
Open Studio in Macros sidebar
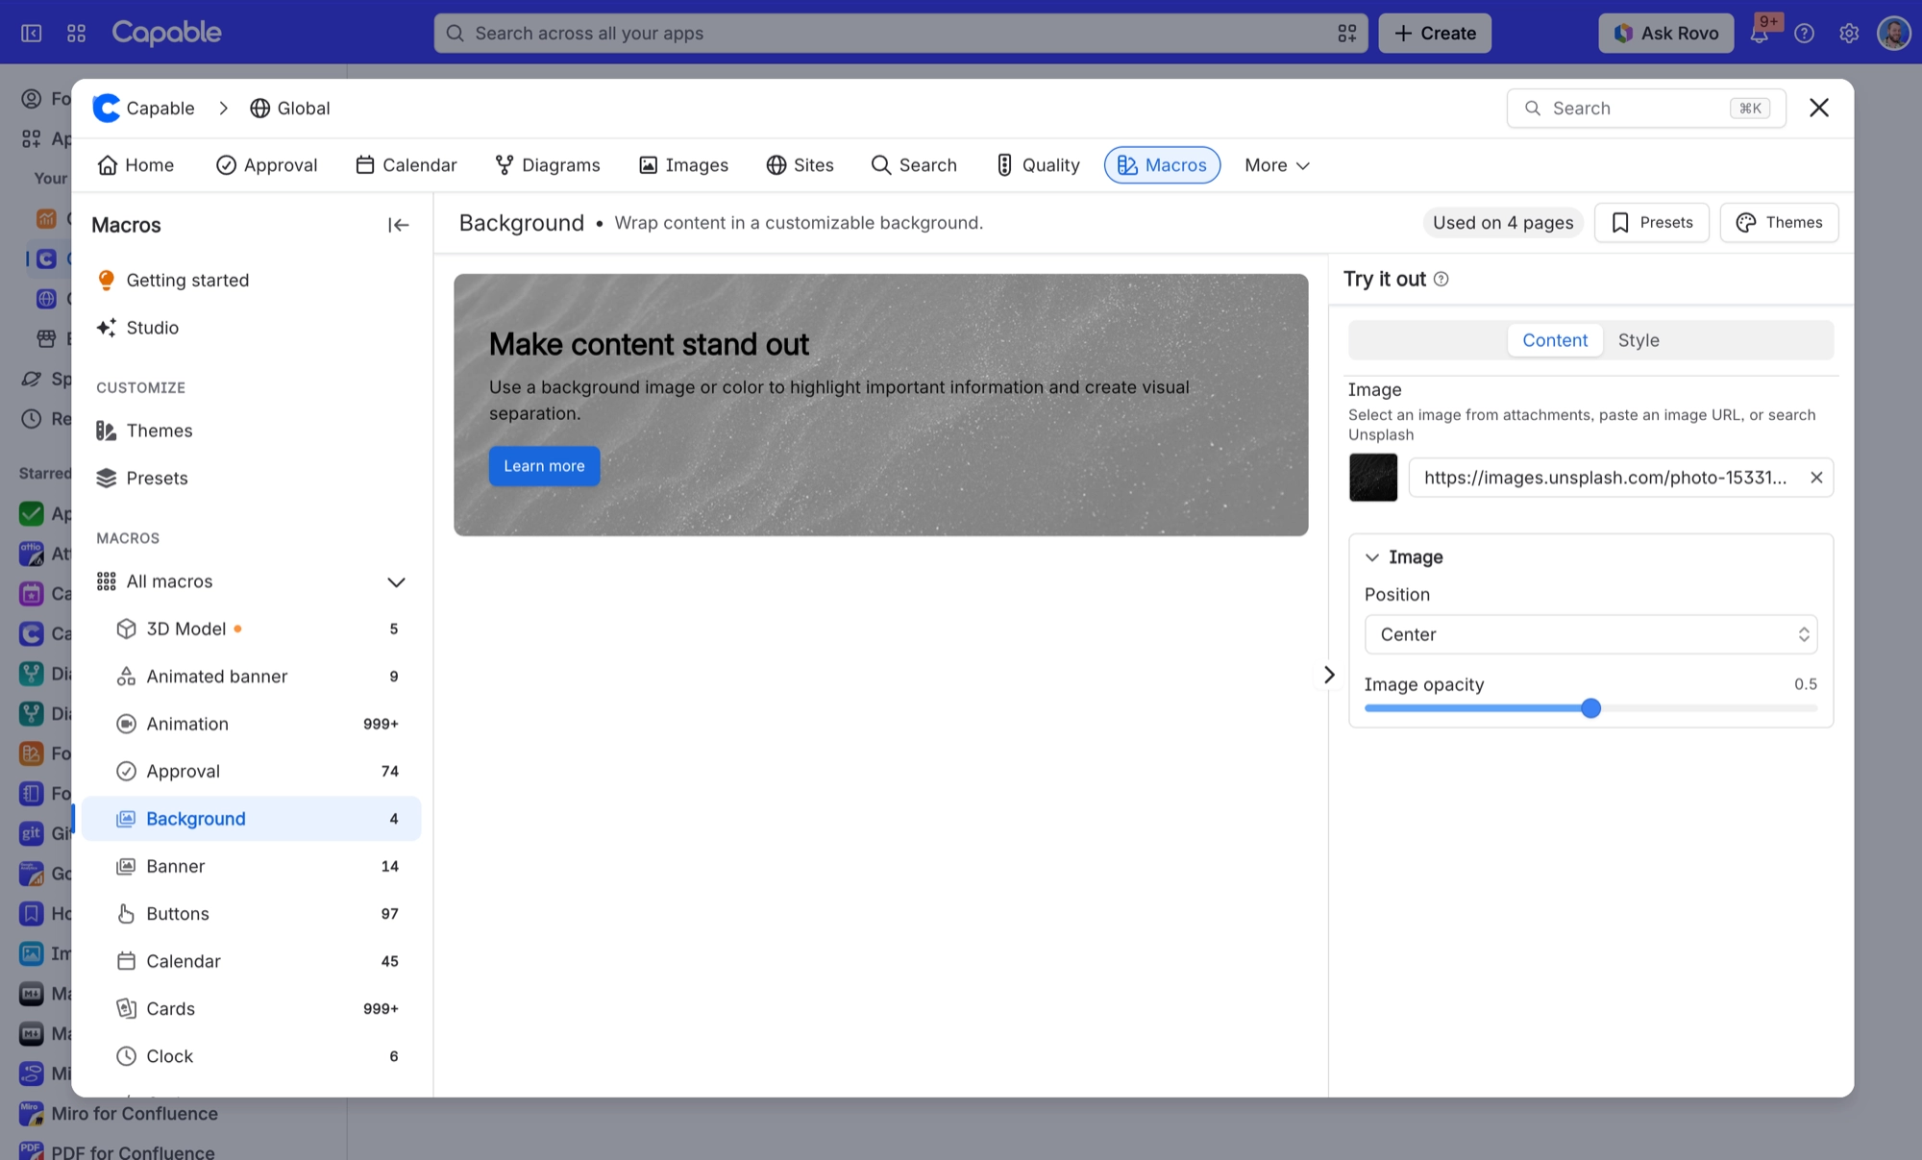[x=251, y=328]
